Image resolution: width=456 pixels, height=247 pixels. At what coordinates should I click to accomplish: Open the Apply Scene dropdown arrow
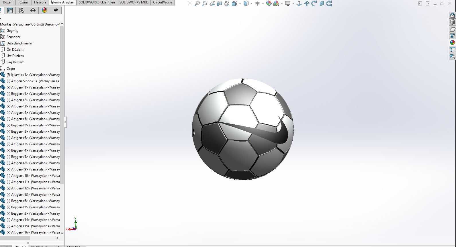[x=282, y=3]
